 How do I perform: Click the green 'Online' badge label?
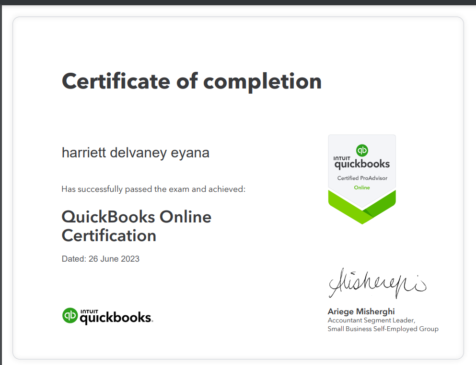362,188
